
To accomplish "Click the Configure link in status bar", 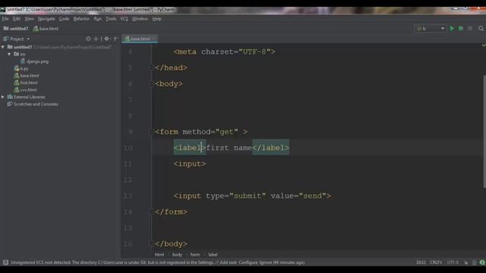I will (248, 262).
